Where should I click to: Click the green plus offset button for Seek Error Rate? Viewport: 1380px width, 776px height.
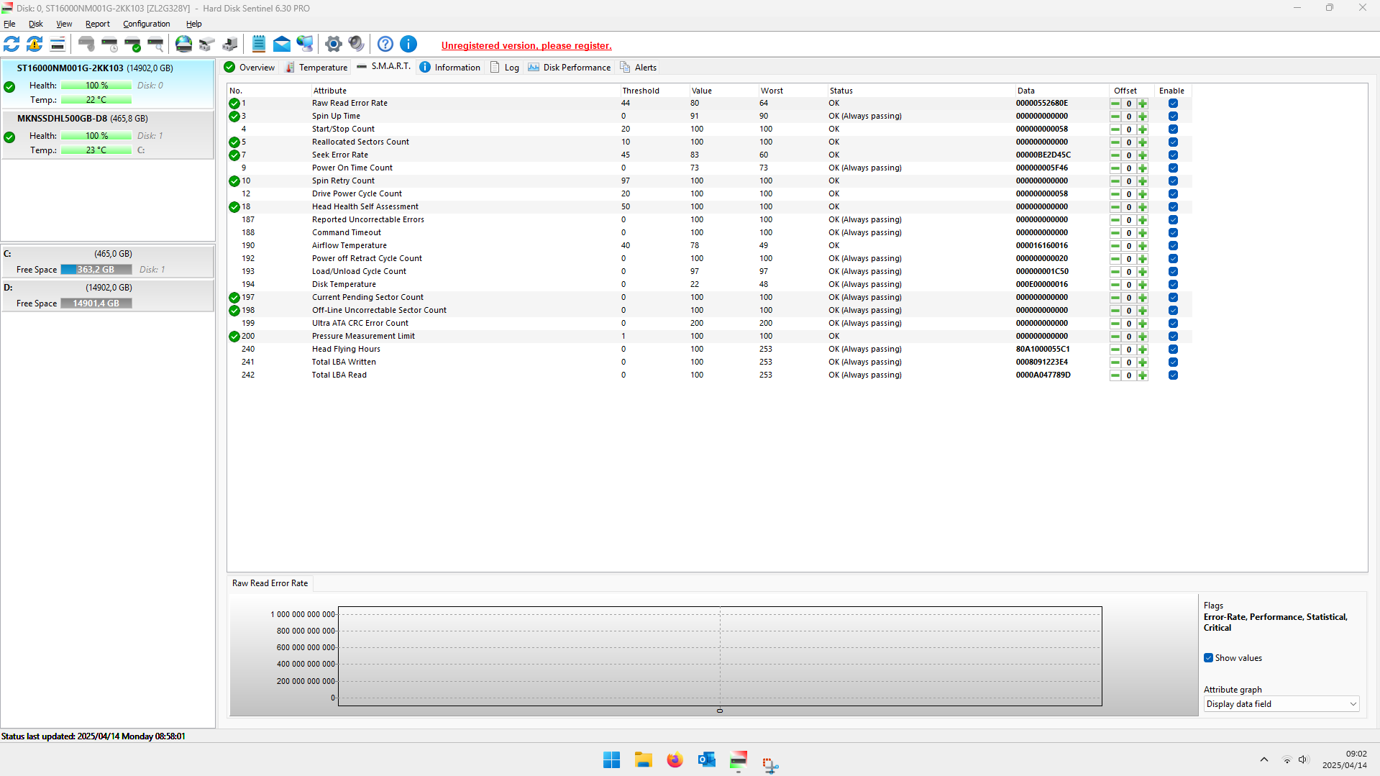[1143, 155]
